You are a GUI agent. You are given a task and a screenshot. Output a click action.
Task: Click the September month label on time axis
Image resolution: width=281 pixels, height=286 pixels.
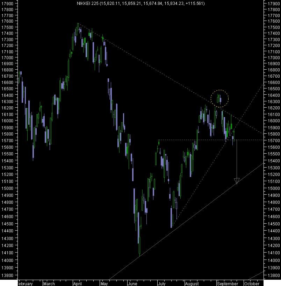click(x=228, y=284)
